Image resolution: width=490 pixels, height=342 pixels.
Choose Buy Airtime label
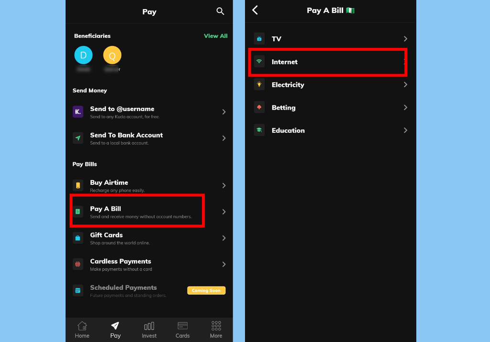[x=109, y=182]
